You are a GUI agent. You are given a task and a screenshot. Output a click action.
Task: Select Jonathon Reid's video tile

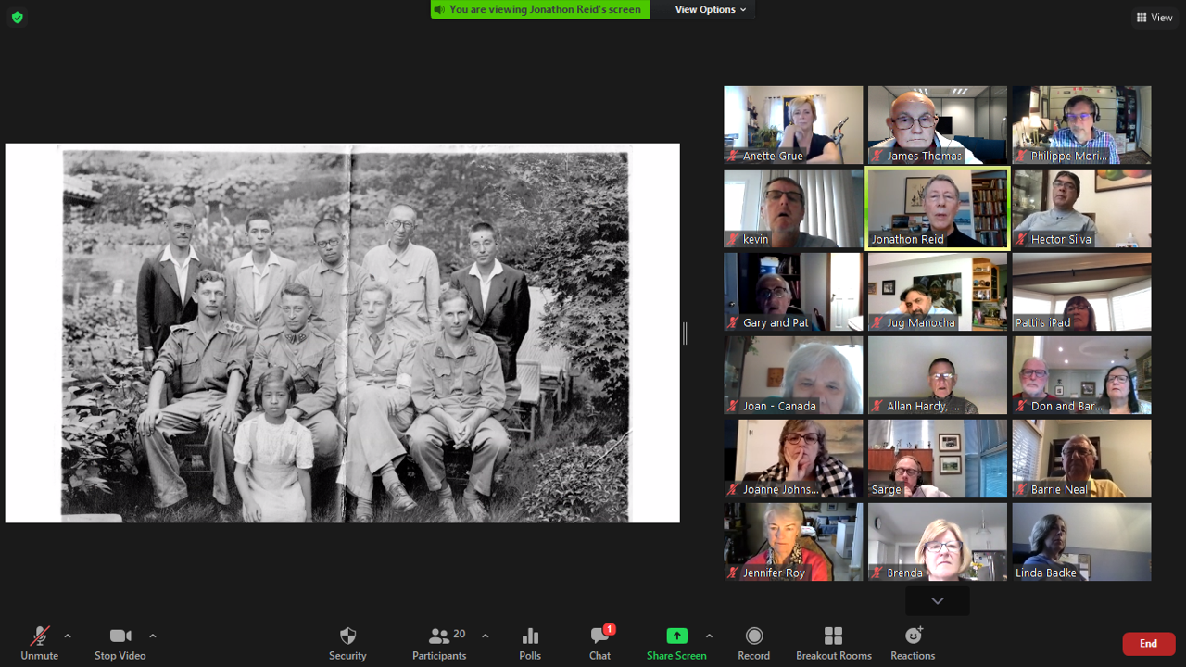(937, 208)
